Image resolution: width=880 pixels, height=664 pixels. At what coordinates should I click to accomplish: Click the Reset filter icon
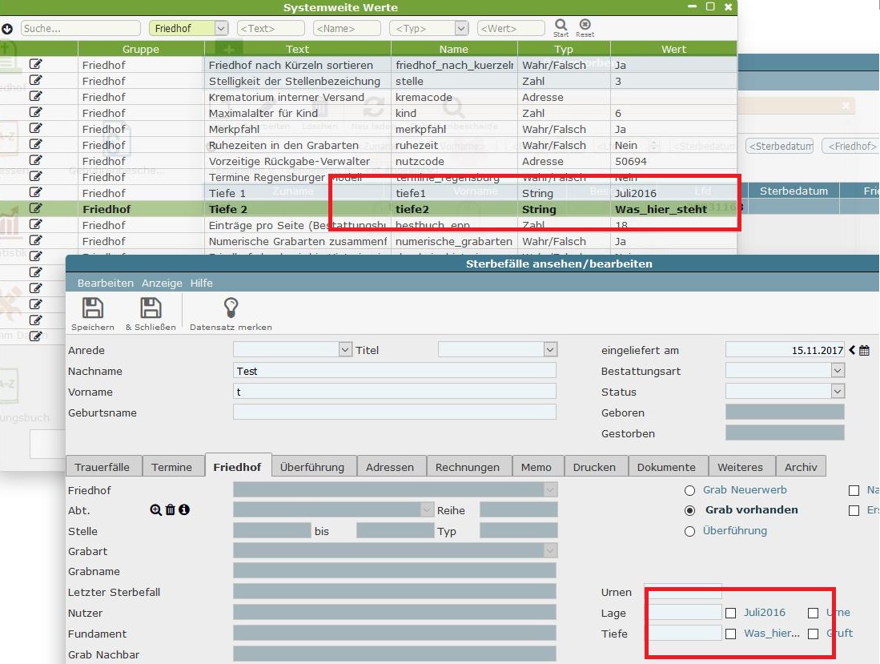(585, 25)
